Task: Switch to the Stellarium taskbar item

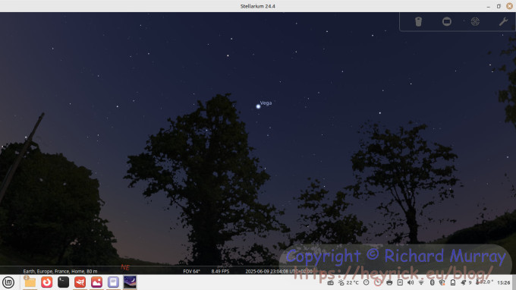Action: (130, 282)
